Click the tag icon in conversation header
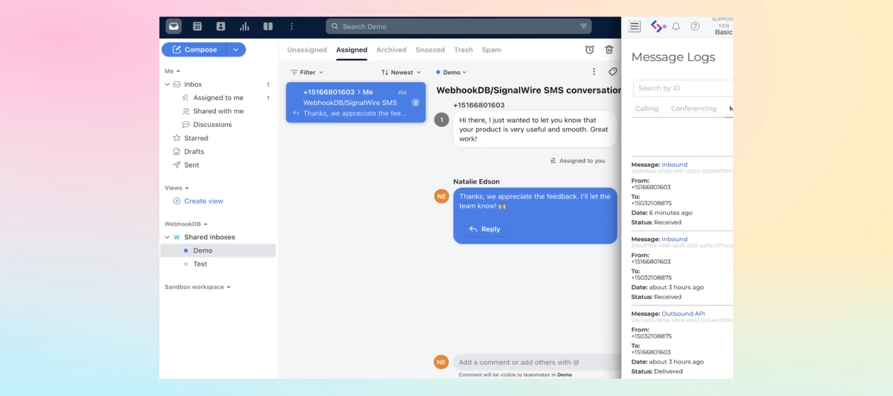893x396 pixels. click(613, 72)
